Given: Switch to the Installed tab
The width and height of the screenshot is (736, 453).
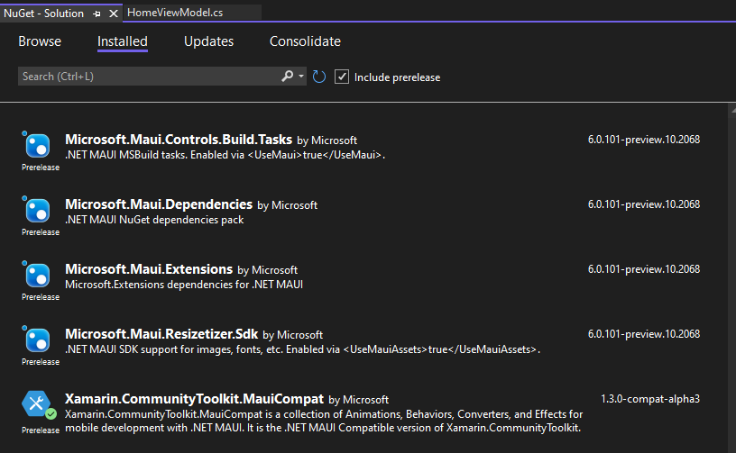Looking at the screenshot, I should pos(123,41).
